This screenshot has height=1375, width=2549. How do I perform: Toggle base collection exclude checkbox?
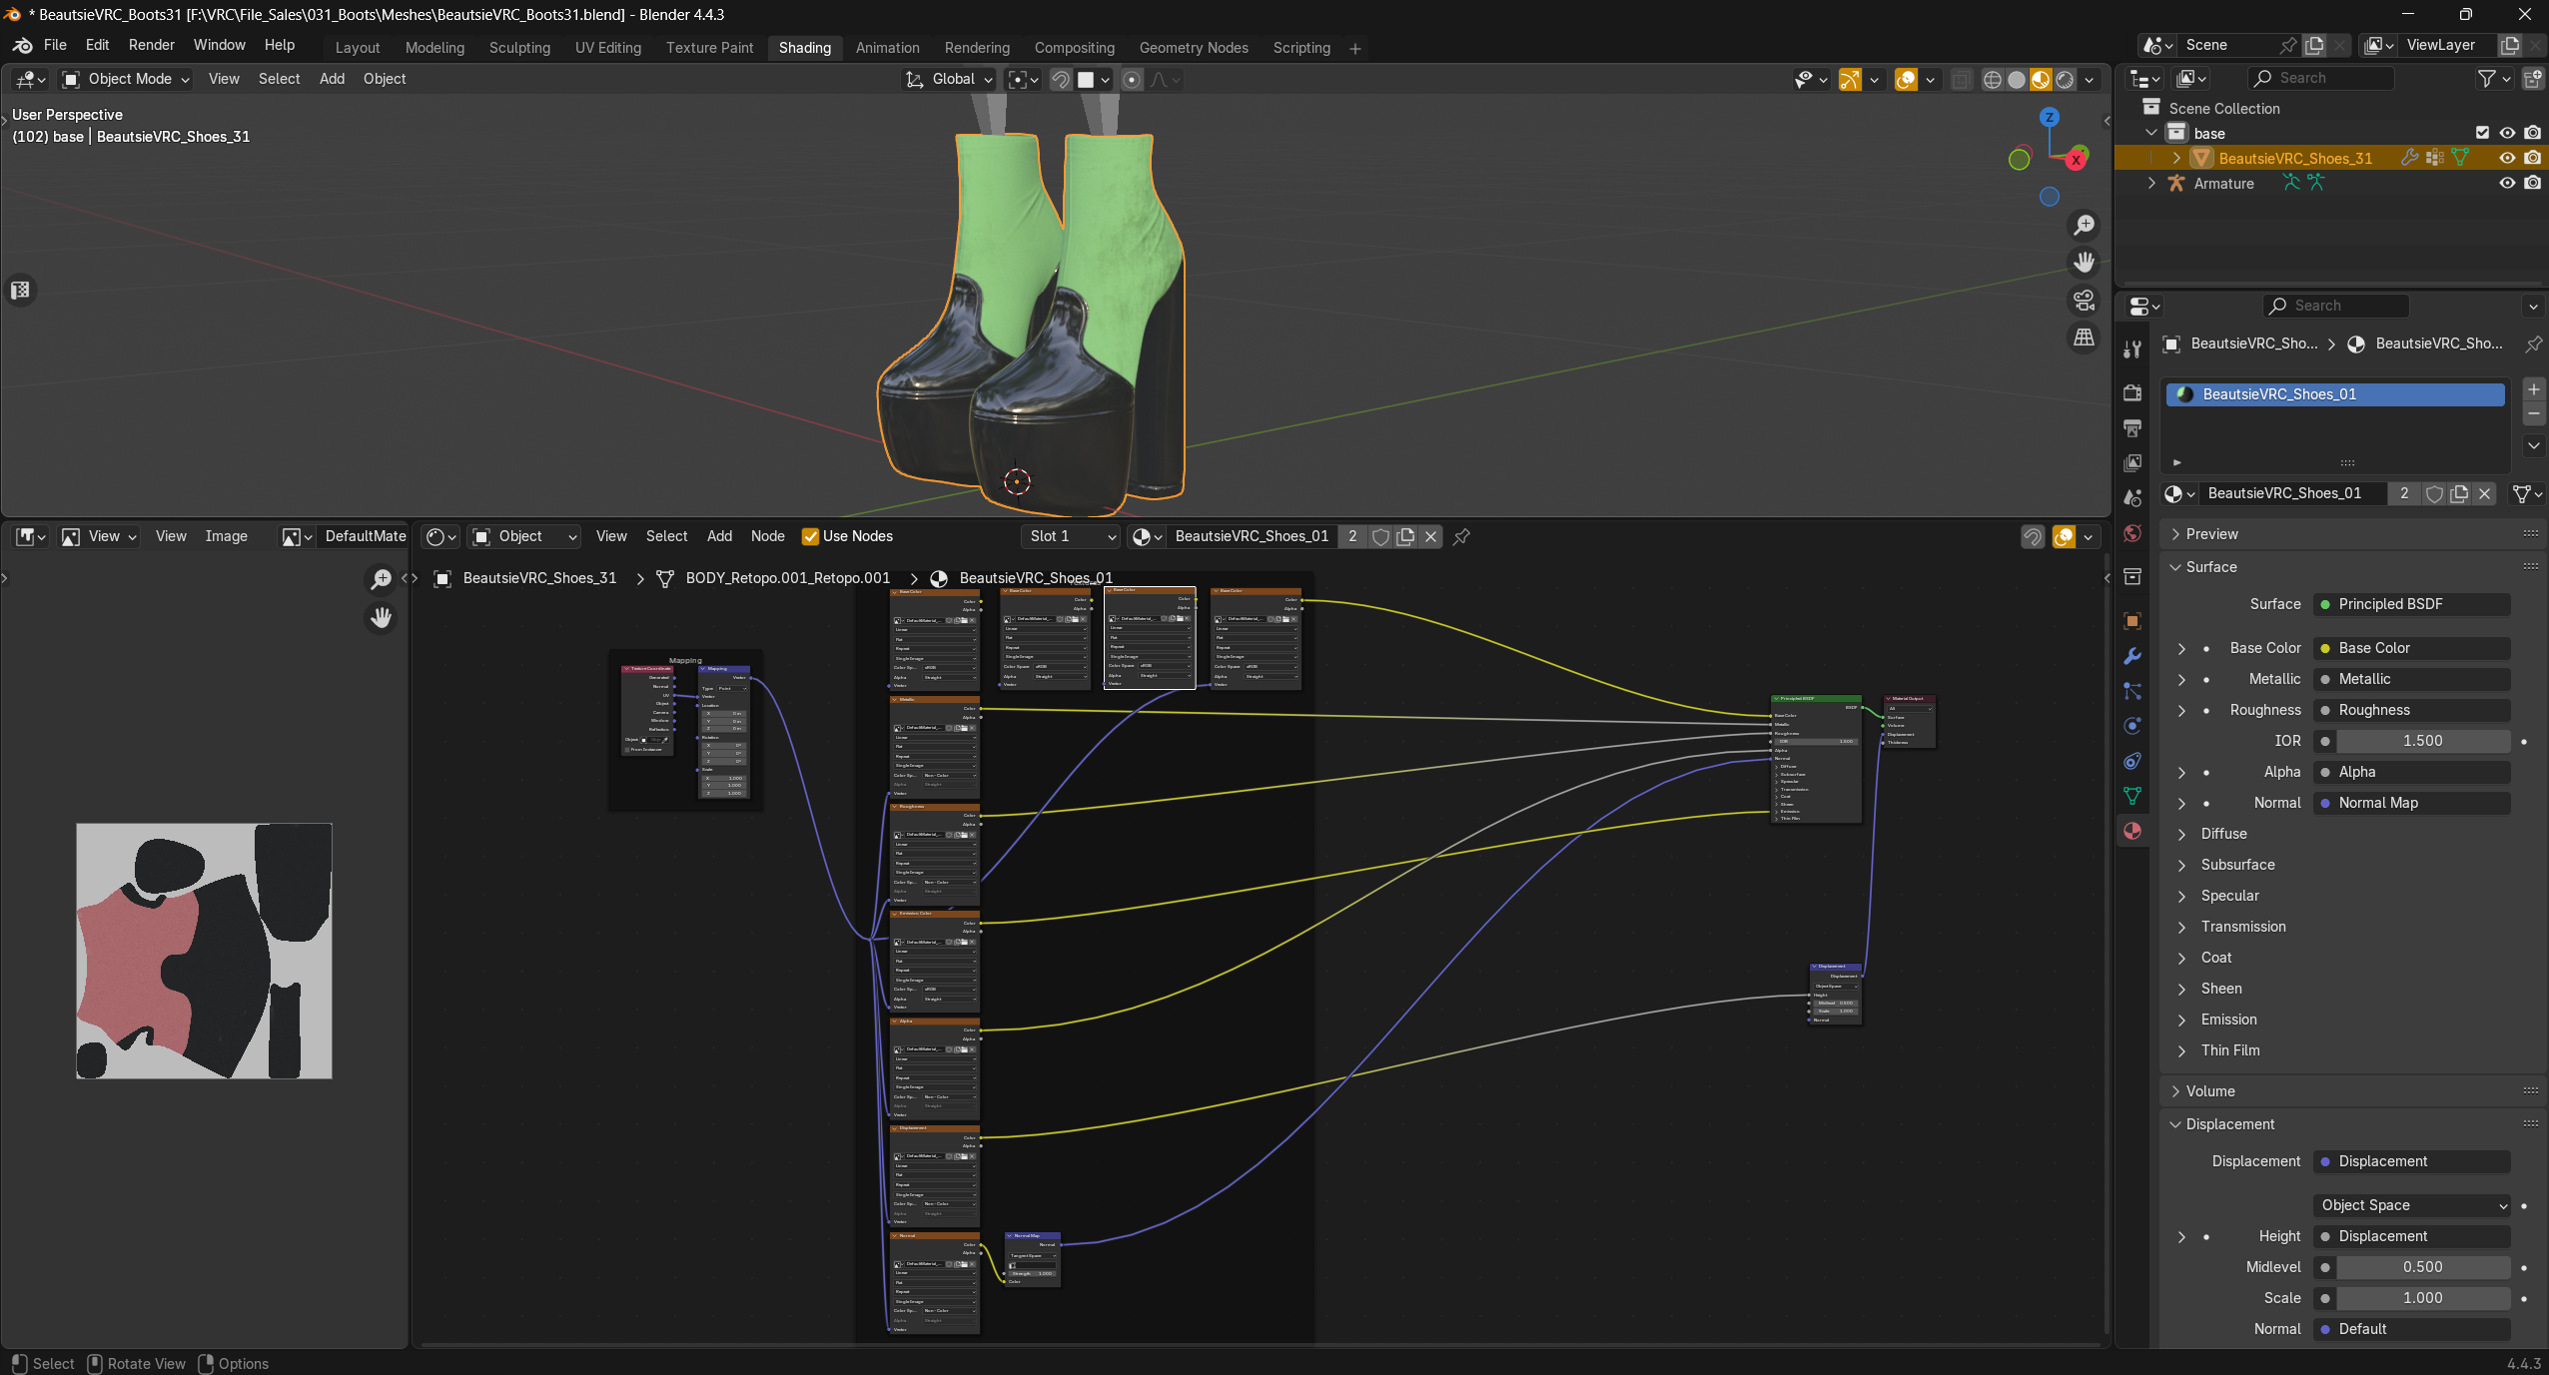2482,133
